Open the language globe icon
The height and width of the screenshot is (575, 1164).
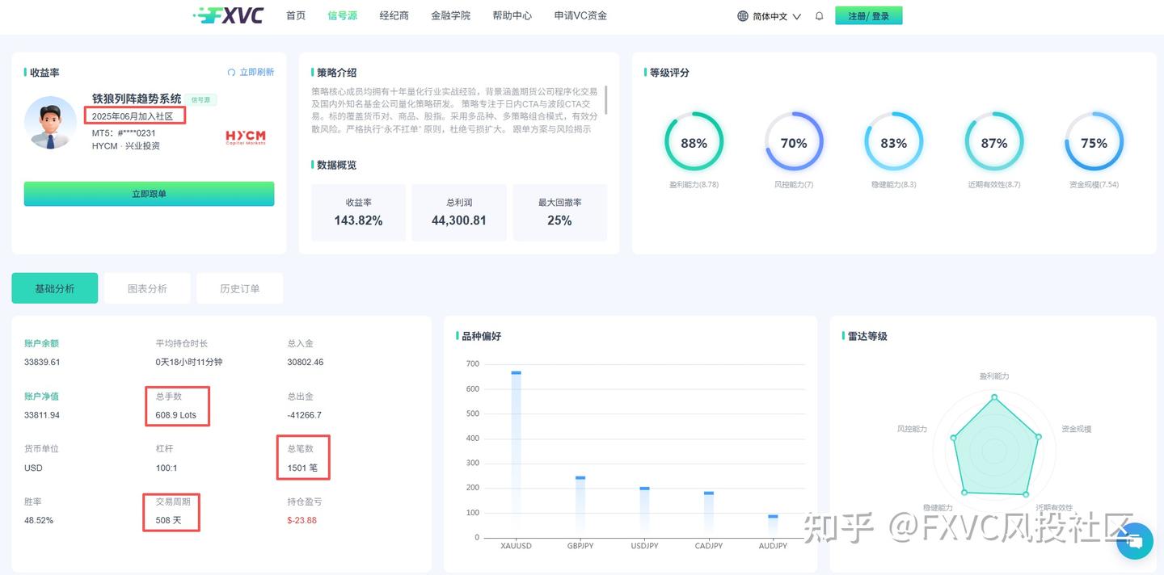point(740,15)
